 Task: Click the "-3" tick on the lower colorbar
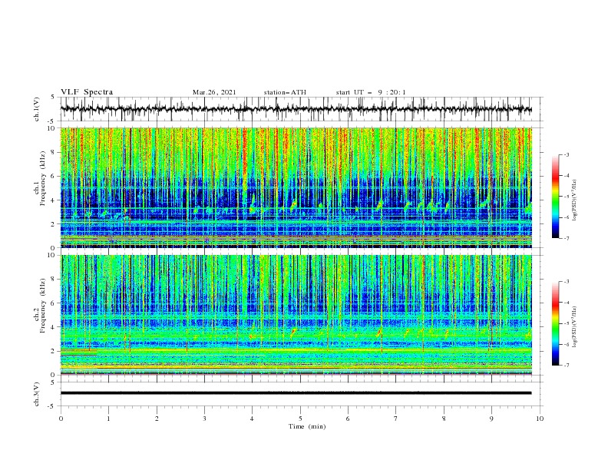(566, 282)
